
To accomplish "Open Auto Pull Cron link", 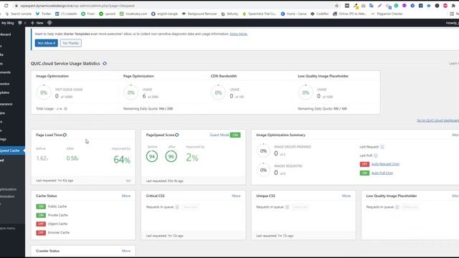I will 382,173.
